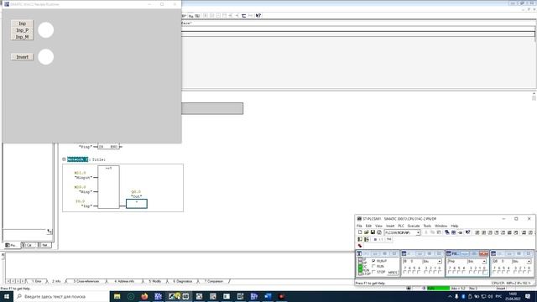Click the first insert-variable icon after PLCSIM help pointer
This screenshot has height=302, width=537.
477,232
